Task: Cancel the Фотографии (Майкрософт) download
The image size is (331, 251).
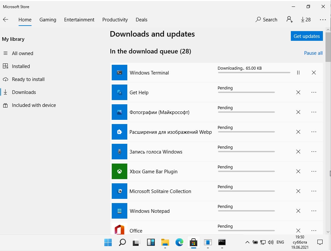Action: (298, 112)
